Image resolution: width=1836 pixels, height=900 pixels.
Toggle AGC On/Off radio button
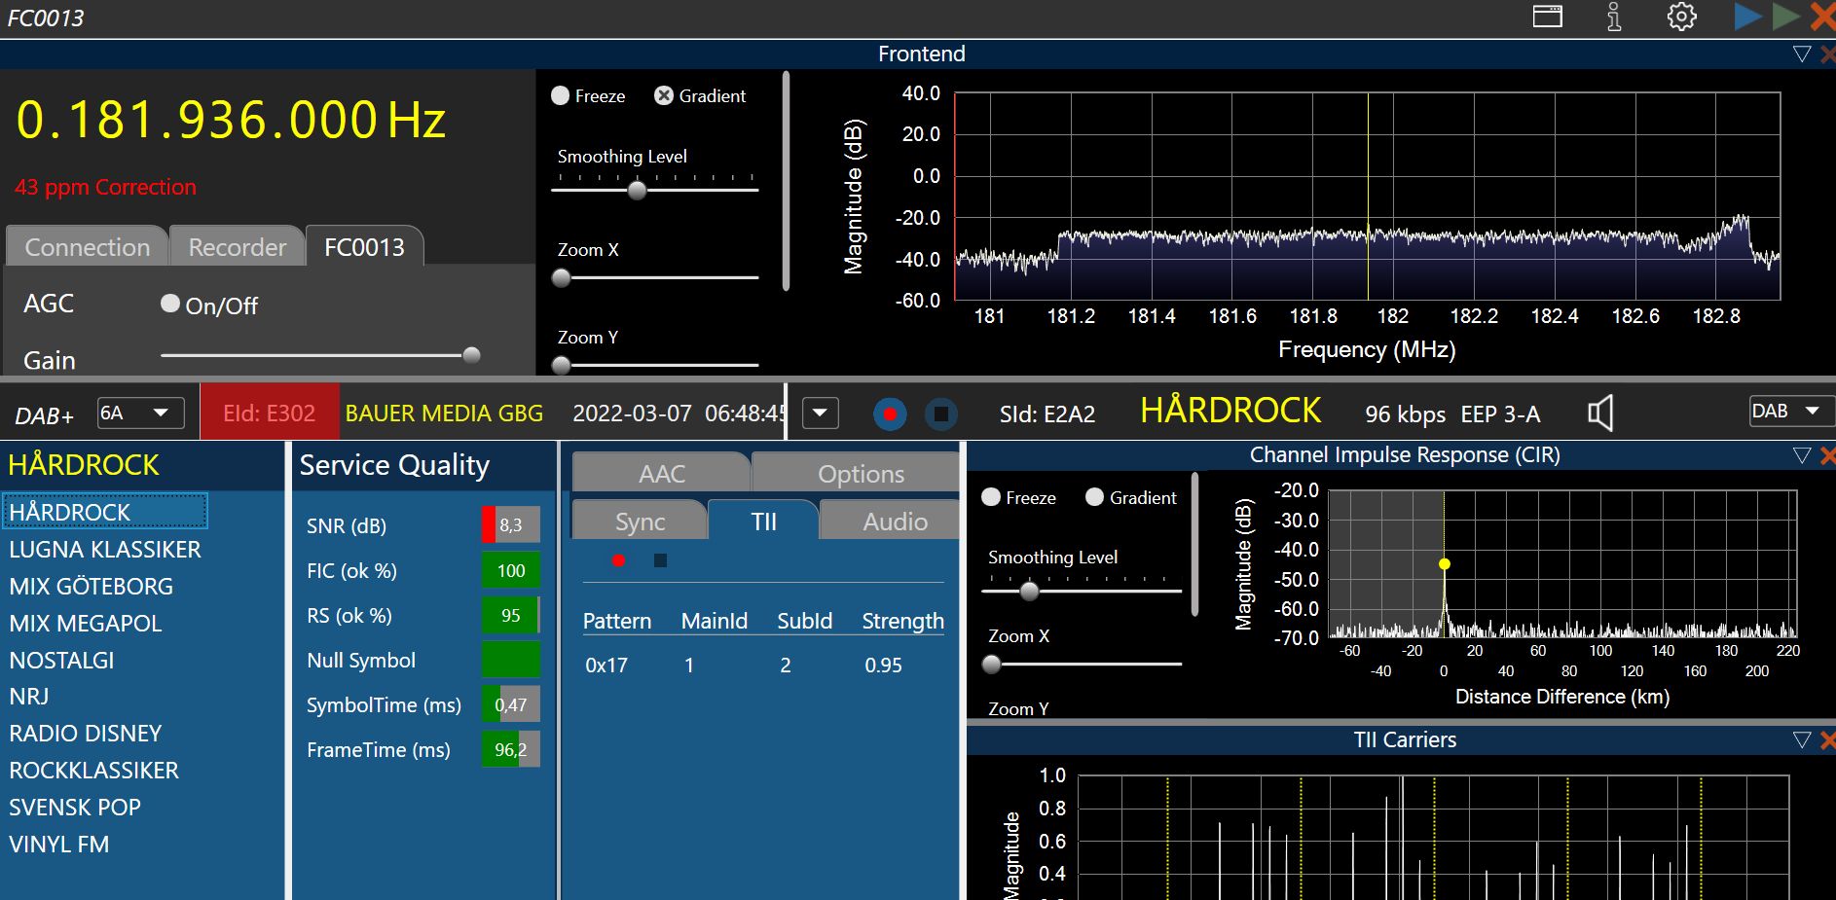click(170, 305)
